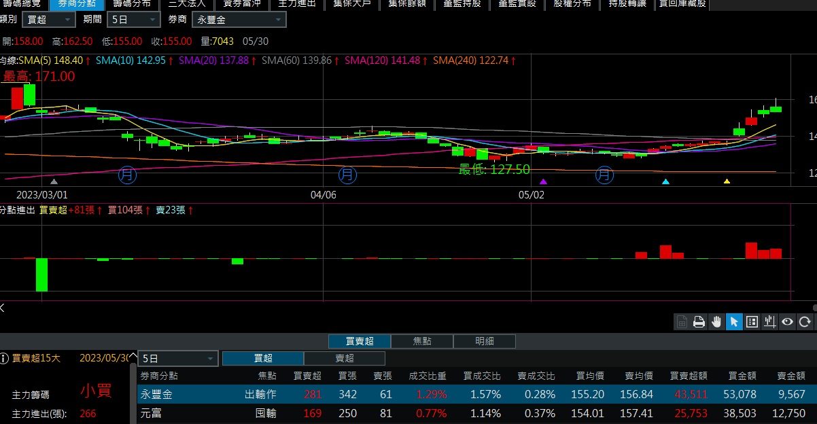Screen dimensions: 817x424
Task: Sort by the 焦點 column header
Action: (x=267, y=376)
